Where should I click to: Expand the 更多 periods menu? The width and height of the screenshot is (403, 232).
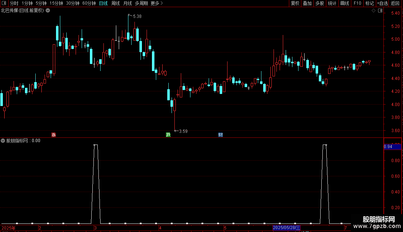[x=157, y=3]
